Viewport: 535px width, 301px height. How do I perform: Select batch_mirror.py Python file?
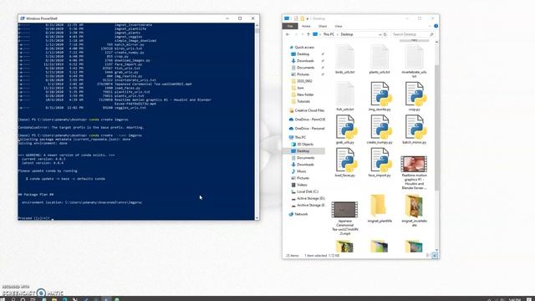pyautogui.click(x=415, y=130)
